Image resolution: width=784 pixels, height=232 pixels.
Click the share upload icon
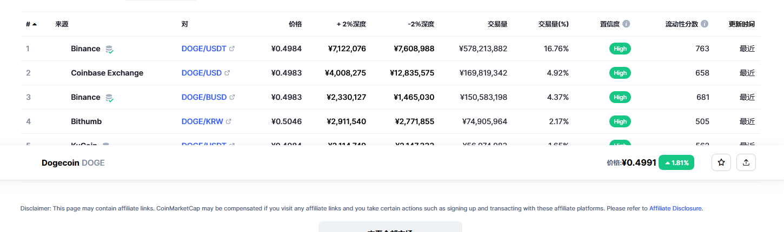click(746, 162)
